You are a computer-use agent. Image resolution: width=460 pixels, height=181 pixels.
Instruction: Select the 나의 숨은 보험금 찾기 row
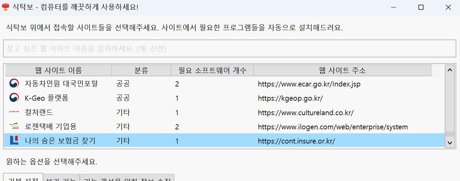coord(224,140)
